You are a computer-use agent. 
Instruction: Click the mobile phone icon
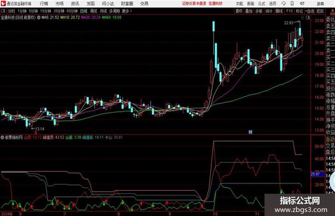click(292, 4)
